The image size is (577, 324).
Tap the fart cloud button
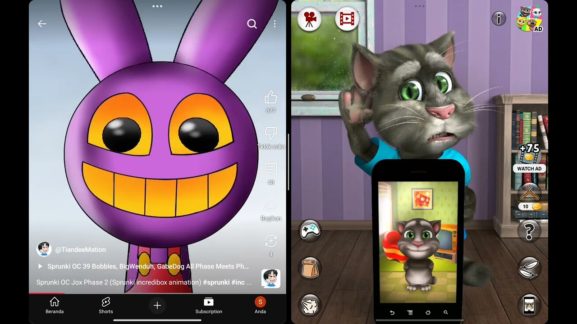pyautogui.click(x=310, y=306)
